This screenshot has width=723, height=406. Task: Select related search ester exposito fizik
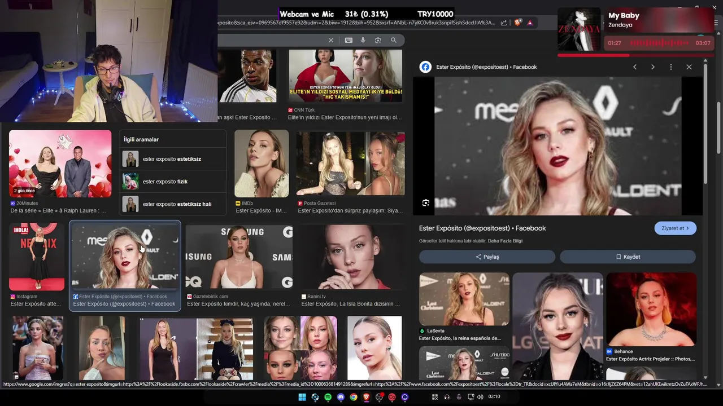[x=172, y=182]
